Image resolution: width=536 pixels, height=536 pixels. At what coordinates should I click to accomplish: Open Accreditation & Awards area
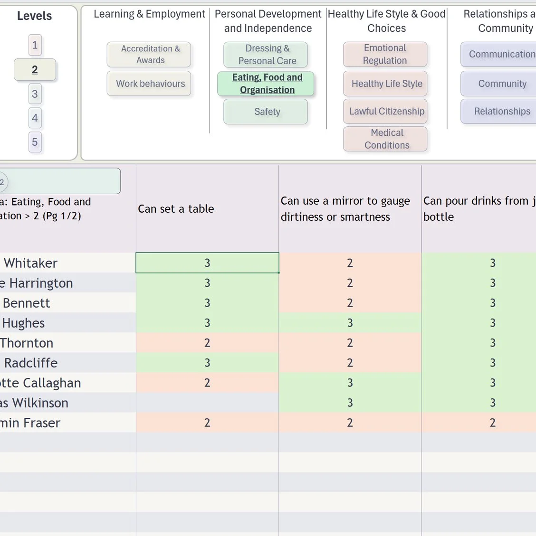tap(149, 54)
